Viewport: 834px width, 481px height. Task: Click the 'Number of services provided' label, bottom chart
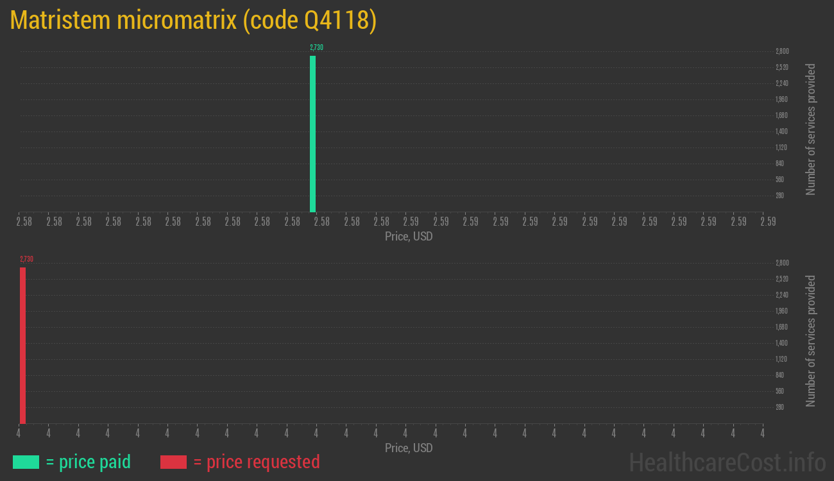[811, 342]
